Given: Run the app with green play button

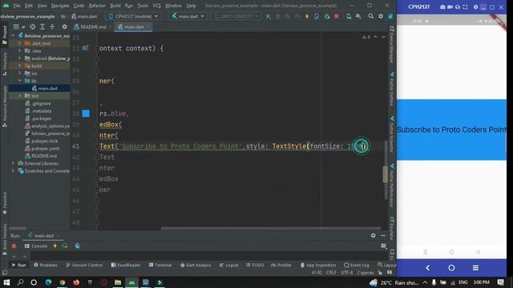Looking at the screenshot, I should click(269, 16).
